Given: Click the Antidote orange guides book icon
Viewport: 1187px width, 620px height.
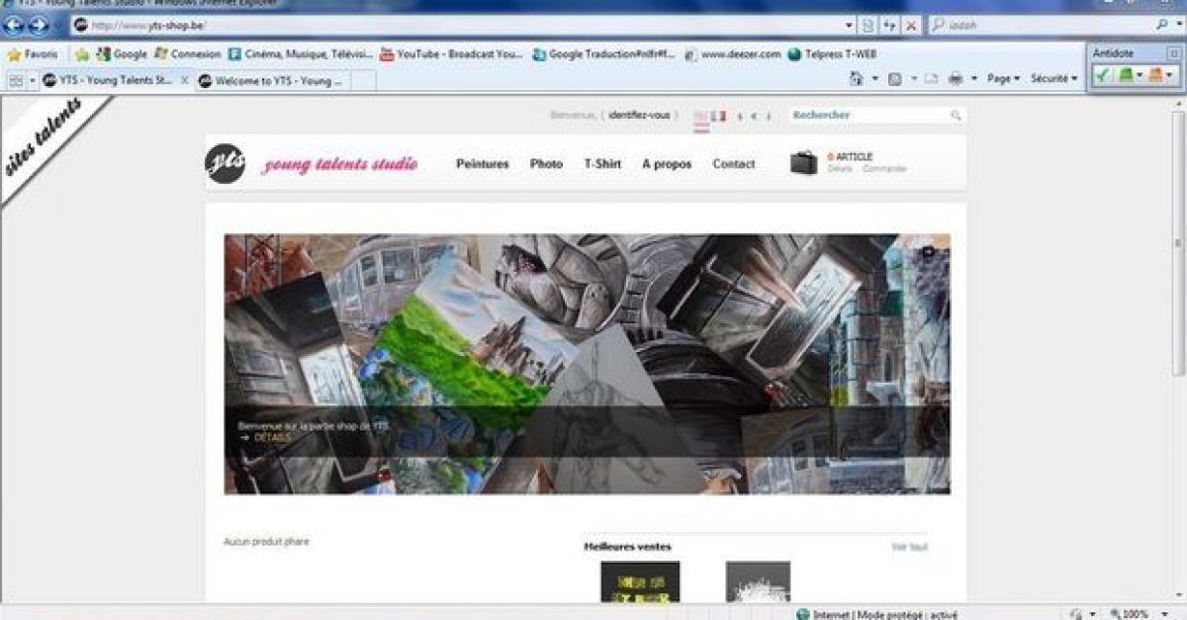Looking at the screenshot, I should (x=1155, y=75).
